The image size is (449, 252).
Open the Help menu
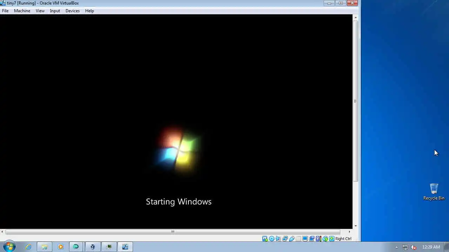[x=89, y=11]
